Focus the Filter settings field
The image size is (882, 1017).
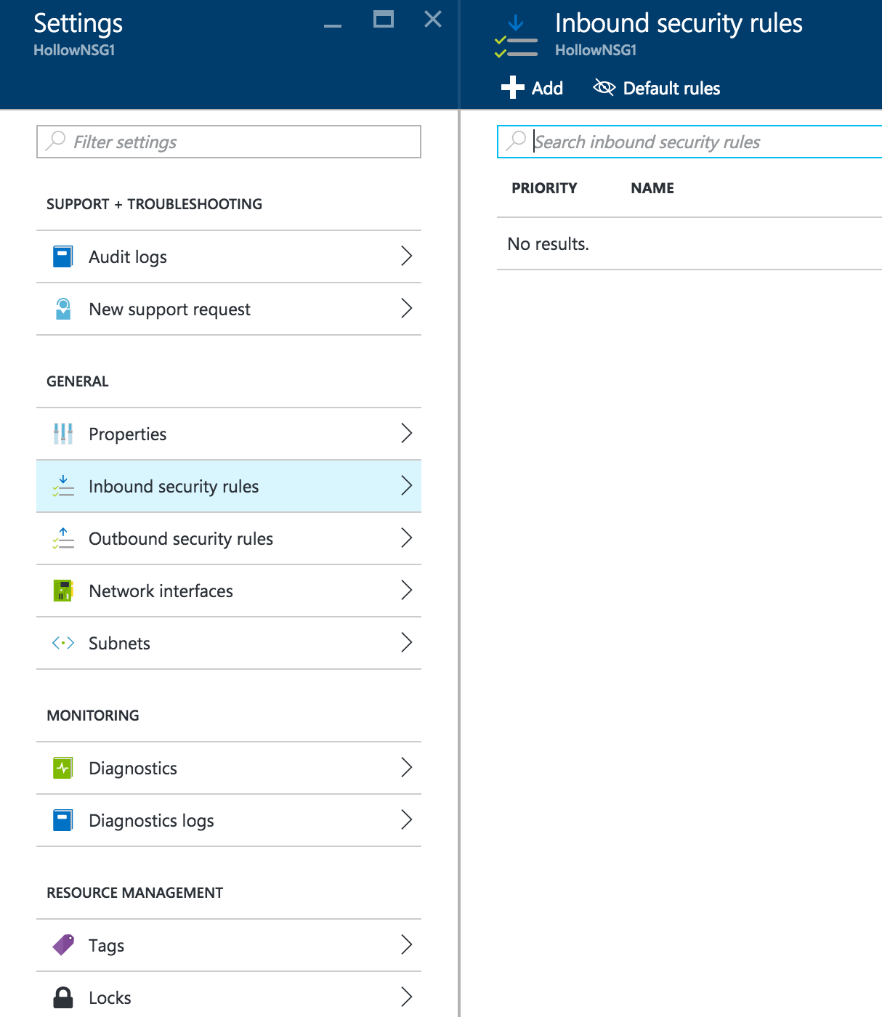click(x=229, y=142)
